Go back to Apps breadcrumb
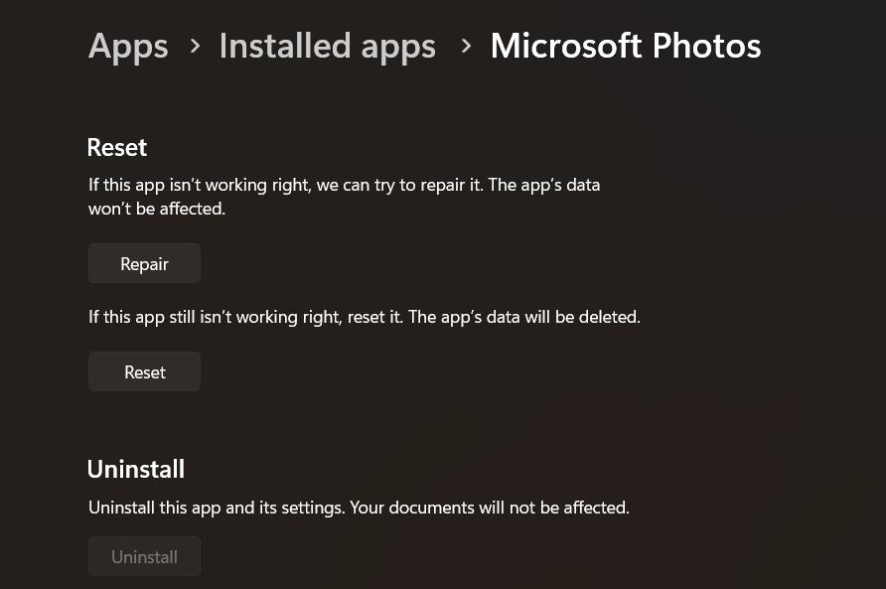Image resolution: width=886 pixels, height=589 pixels. tap(128, 46)
